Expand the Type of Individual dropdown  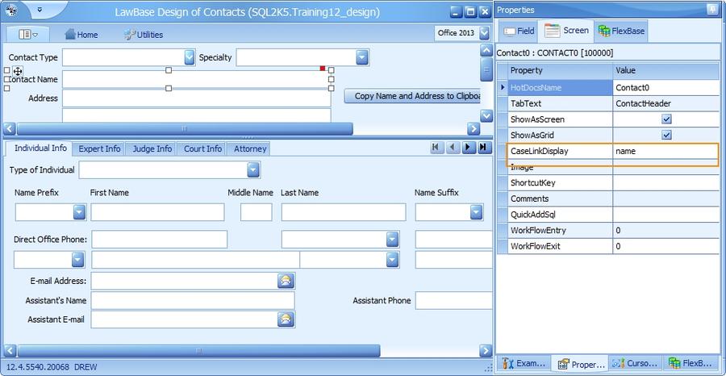coord(252,170)
